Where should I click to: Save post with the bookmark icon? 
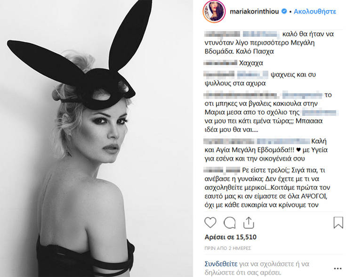(x=338, y=222)
